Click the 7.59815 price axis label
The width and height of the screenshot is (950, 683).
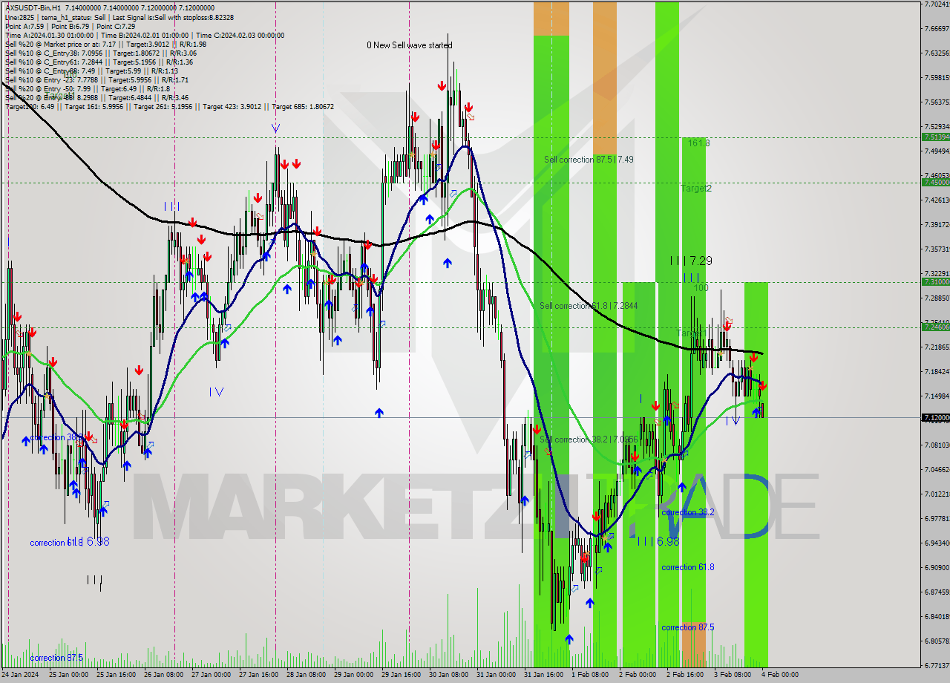(936, 77)
